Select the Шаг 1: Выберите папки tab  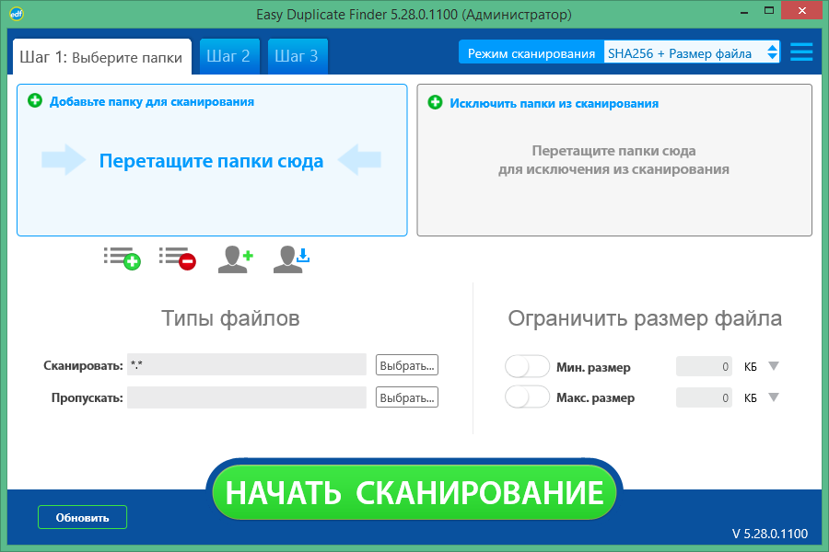[101, 55]
